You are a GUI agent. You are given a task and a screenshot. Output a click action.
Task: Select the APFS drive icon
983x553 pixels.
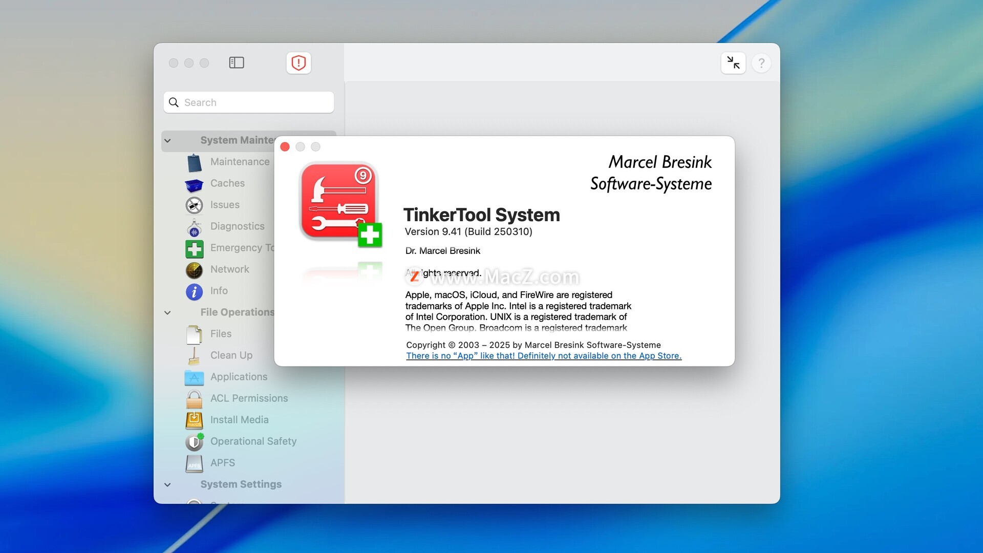tap(194, 463)
